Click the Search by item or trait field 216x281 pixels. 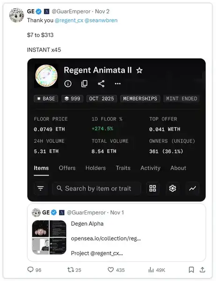[x=97, y=188]
